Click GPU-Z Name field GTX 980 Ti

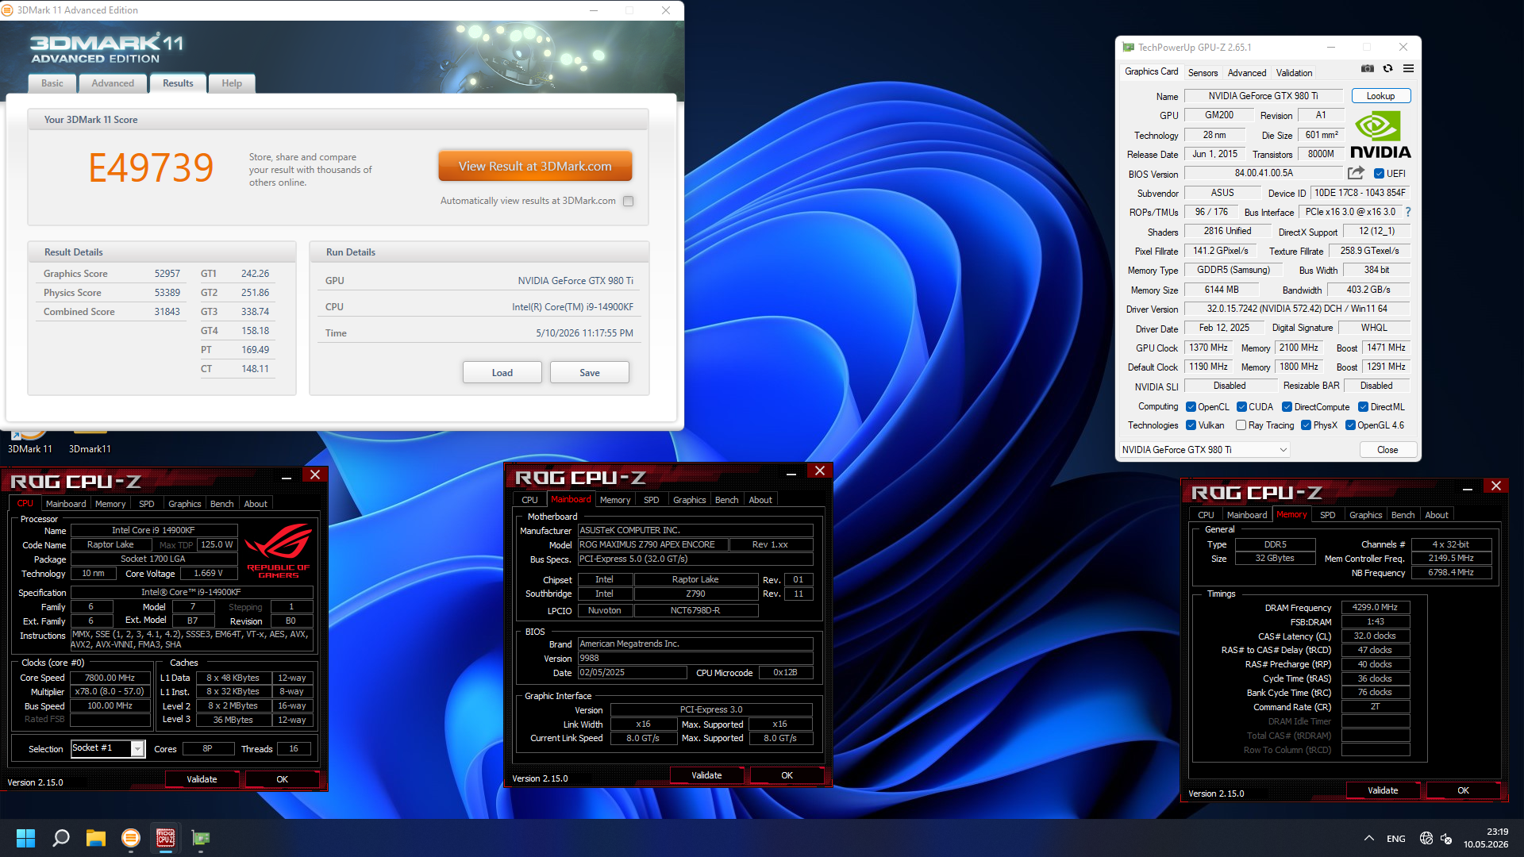tap(1263, 96)
